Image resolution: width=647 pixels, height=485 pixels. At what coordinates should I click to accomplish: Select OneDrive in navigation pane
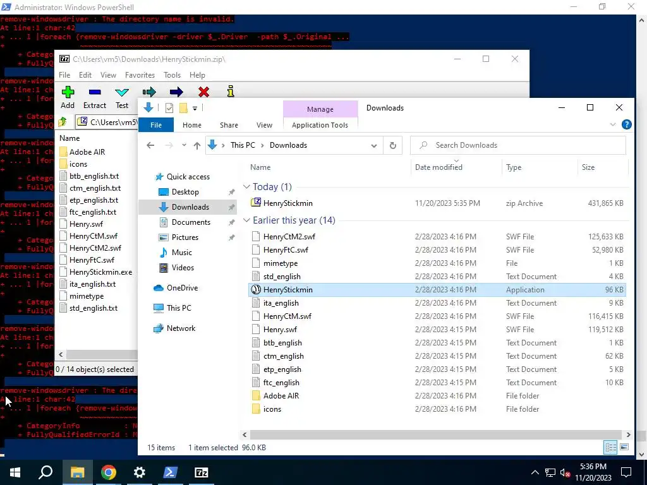pos(182,288)
